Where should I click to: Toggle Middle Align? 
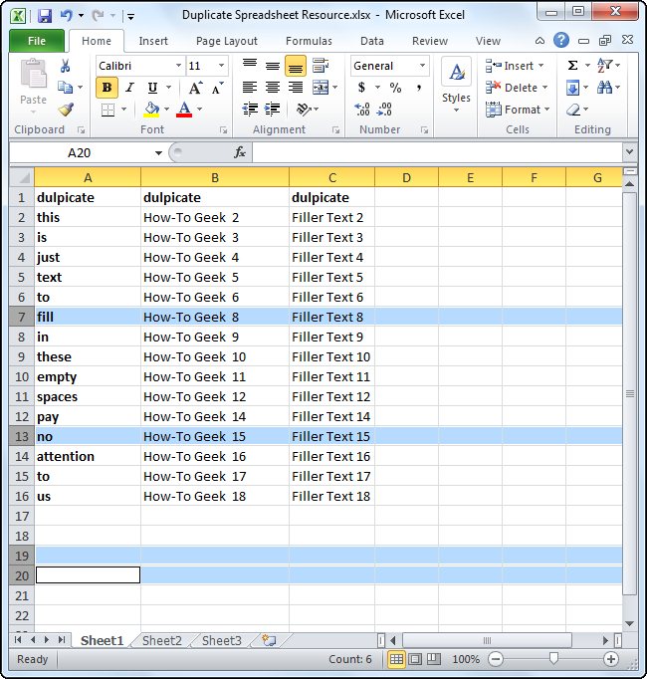273,66
